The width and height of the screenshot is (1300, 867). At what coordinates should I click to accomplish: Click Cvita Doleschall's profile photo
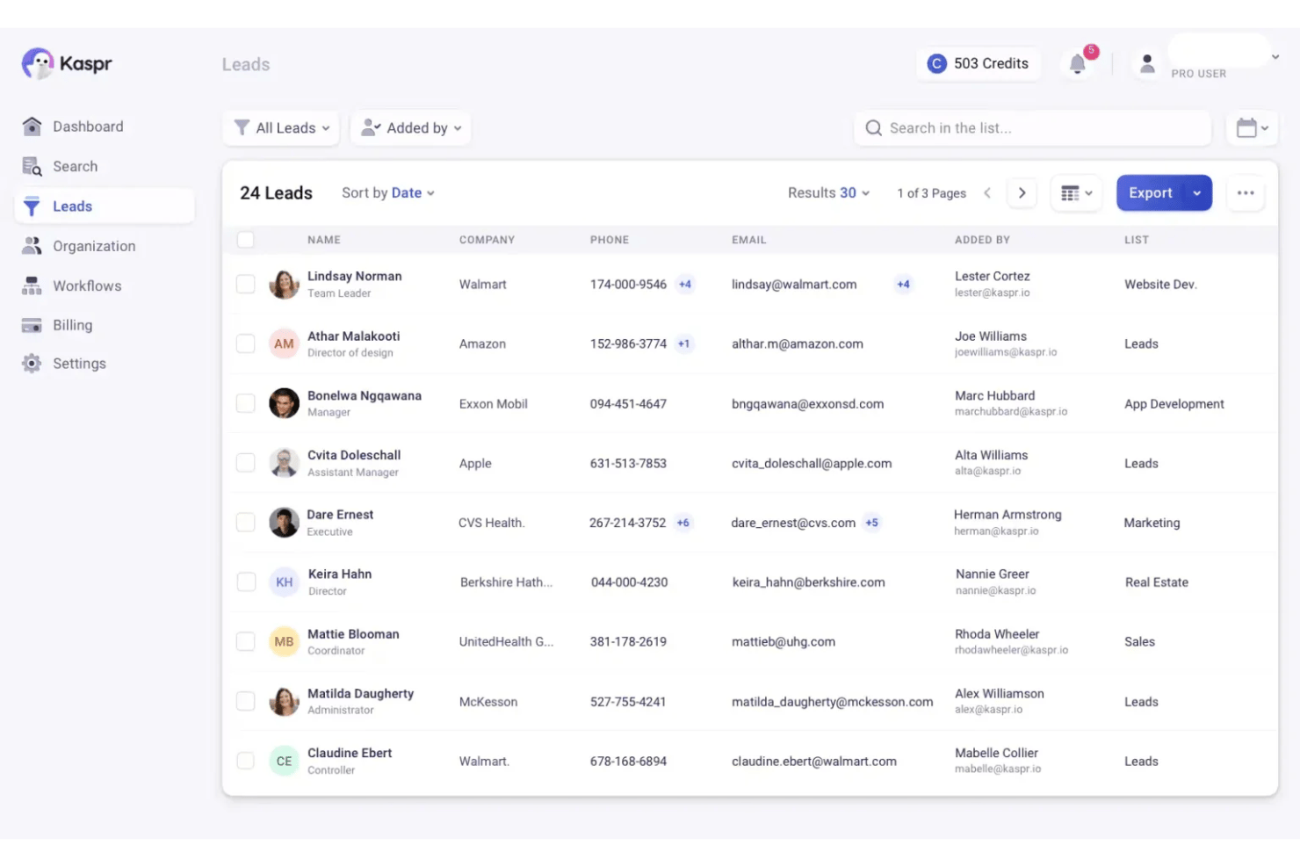pyautogui.click(x=284, y=463)
